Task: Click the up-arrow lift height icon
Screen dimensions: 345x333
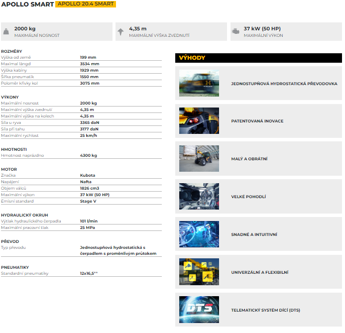Action: [120, 32]
